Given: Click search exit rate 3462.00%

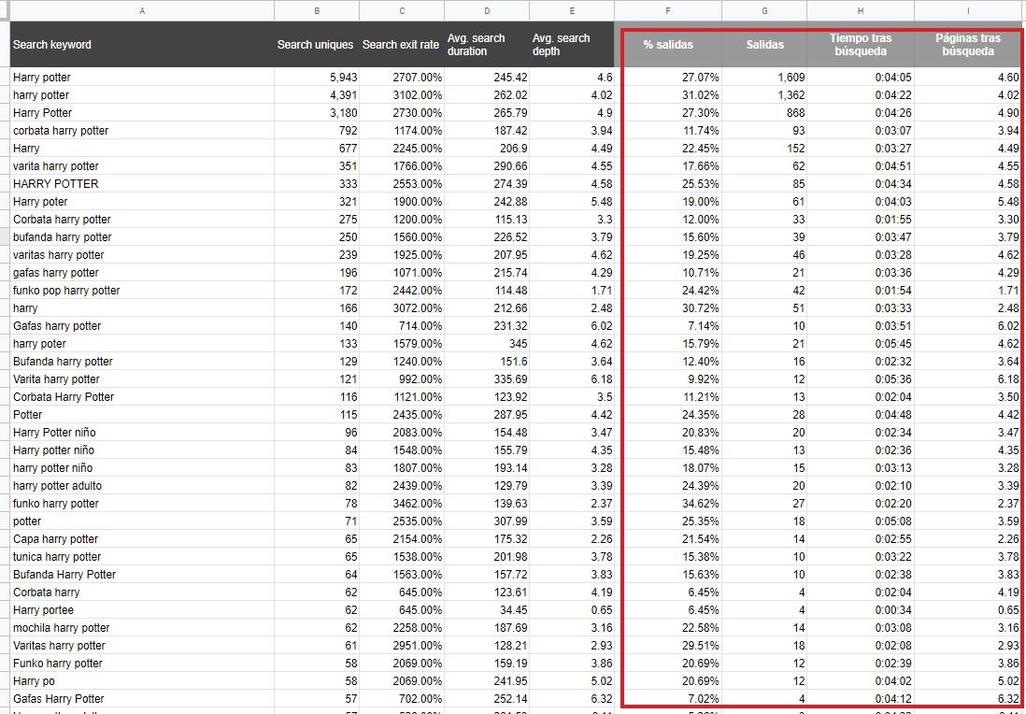Looking at the screenshot, I should click(402, 504).
